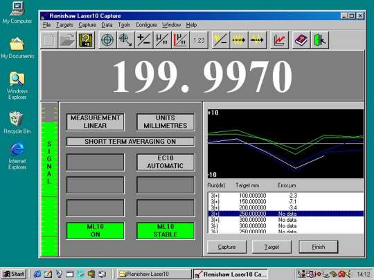
Task: Toggle the EC10 AUTOMATIC panel
Action: [166, 162]
